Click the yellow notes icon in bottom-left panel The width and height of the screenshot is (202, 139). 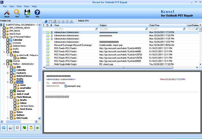(31, 127)
